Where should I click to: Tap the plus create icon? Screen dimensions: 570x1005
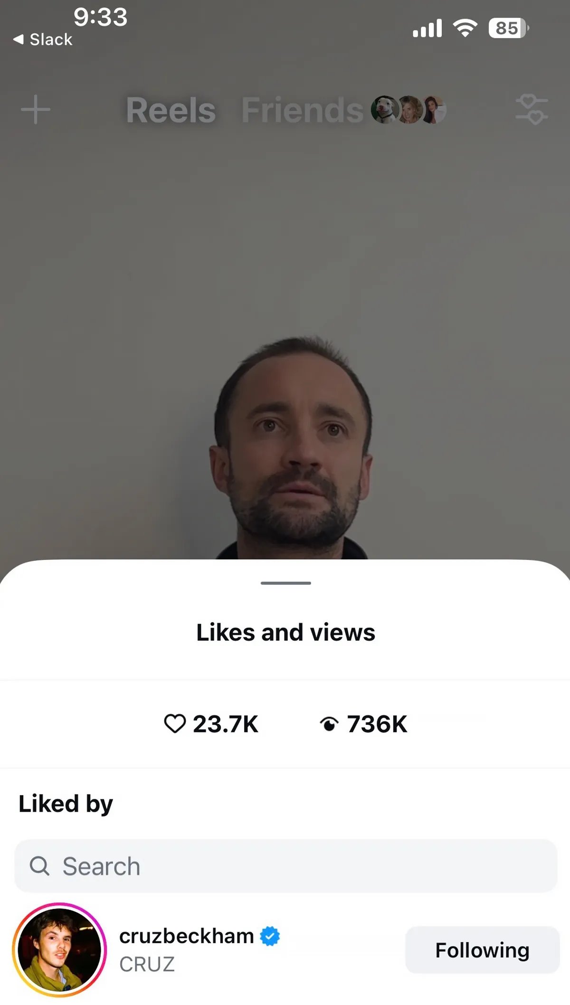(36, 110)
